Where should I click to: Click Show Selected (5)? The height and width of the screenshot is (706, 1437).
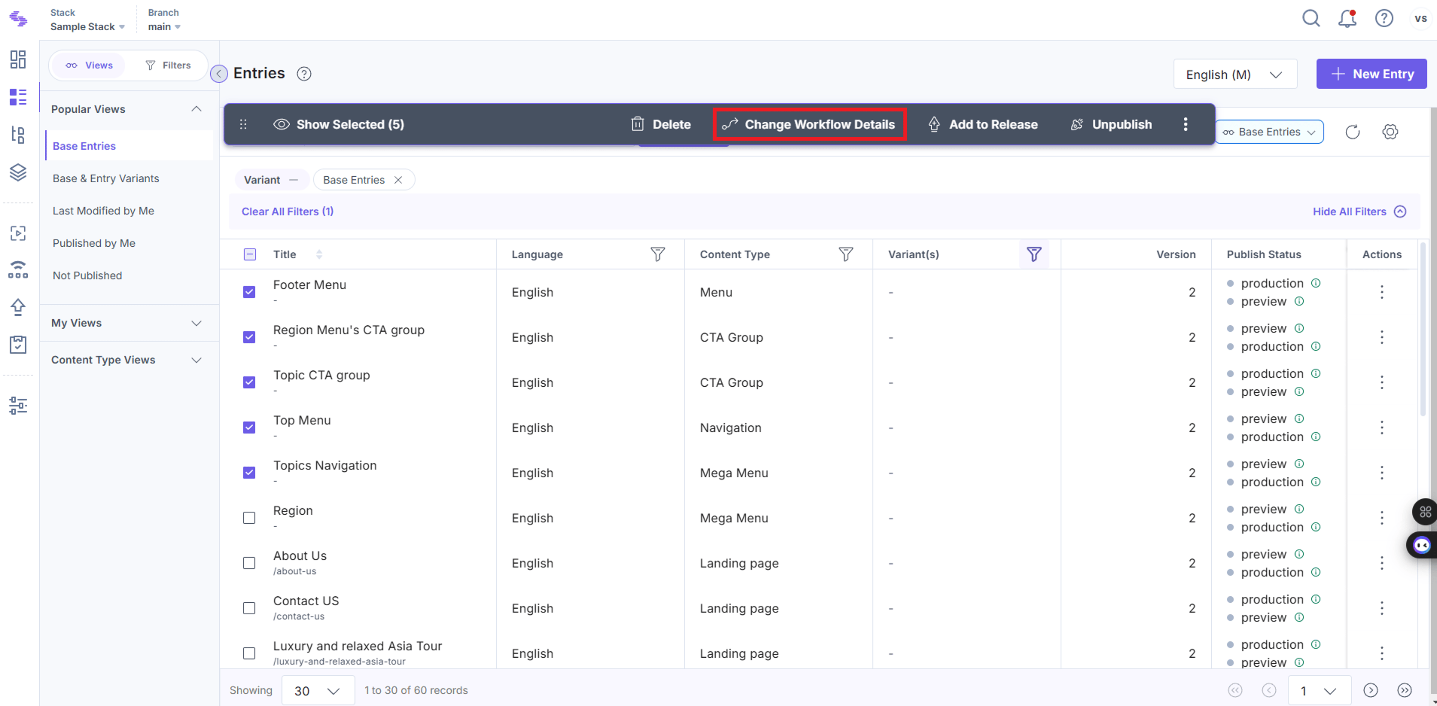(339, 124)
